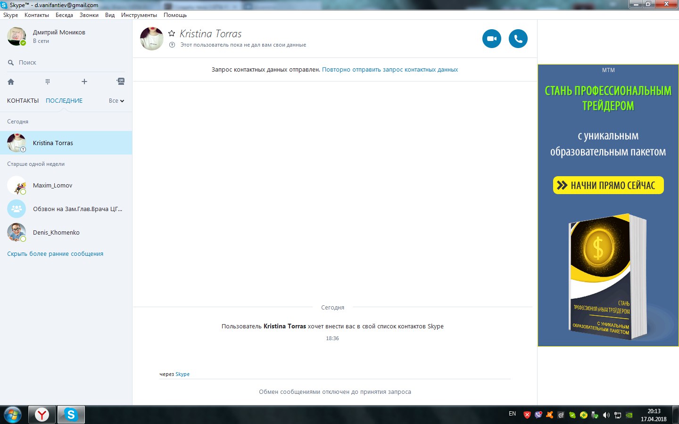Start a voice call with Kristina Torras
Image resolution: width=679 pixels, height=424 pixels.
point(518,39)
